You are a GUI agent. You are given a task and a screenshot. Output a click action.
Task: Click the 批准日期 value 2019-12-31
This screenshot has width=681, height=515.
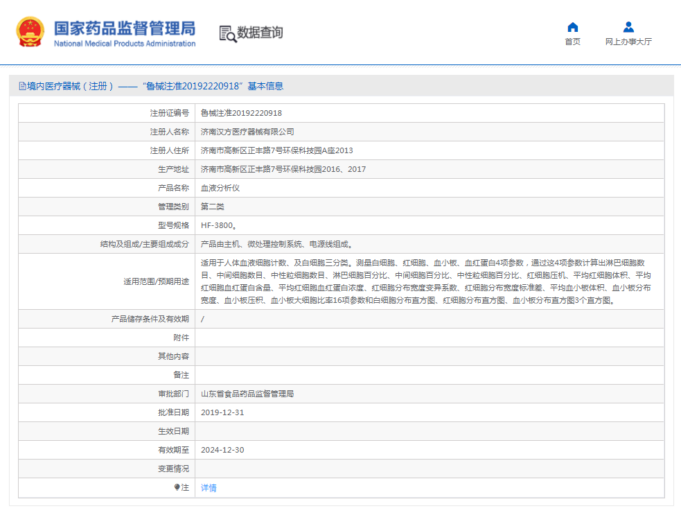[x=224, y=412]
